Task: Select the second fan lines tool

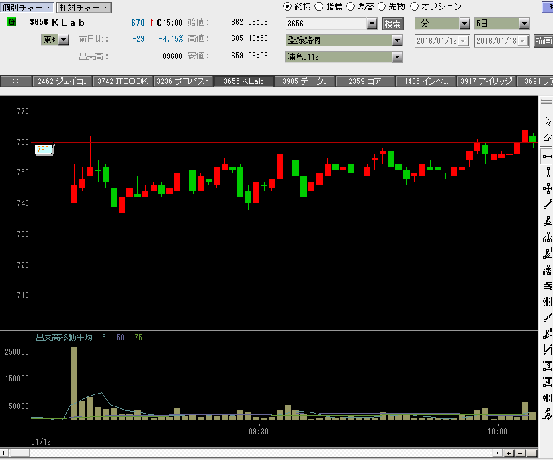Action: tap(548, 253)
